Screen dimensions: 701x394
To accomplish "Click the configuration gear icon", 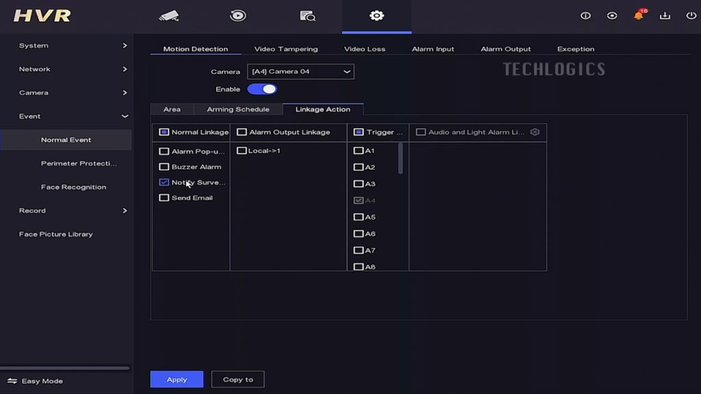I will click(377, 16).
